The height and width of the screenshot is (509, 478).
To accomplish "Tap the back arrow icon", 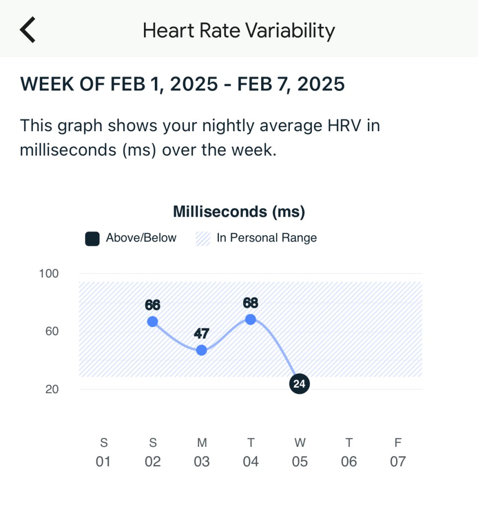I will [28, 30].
